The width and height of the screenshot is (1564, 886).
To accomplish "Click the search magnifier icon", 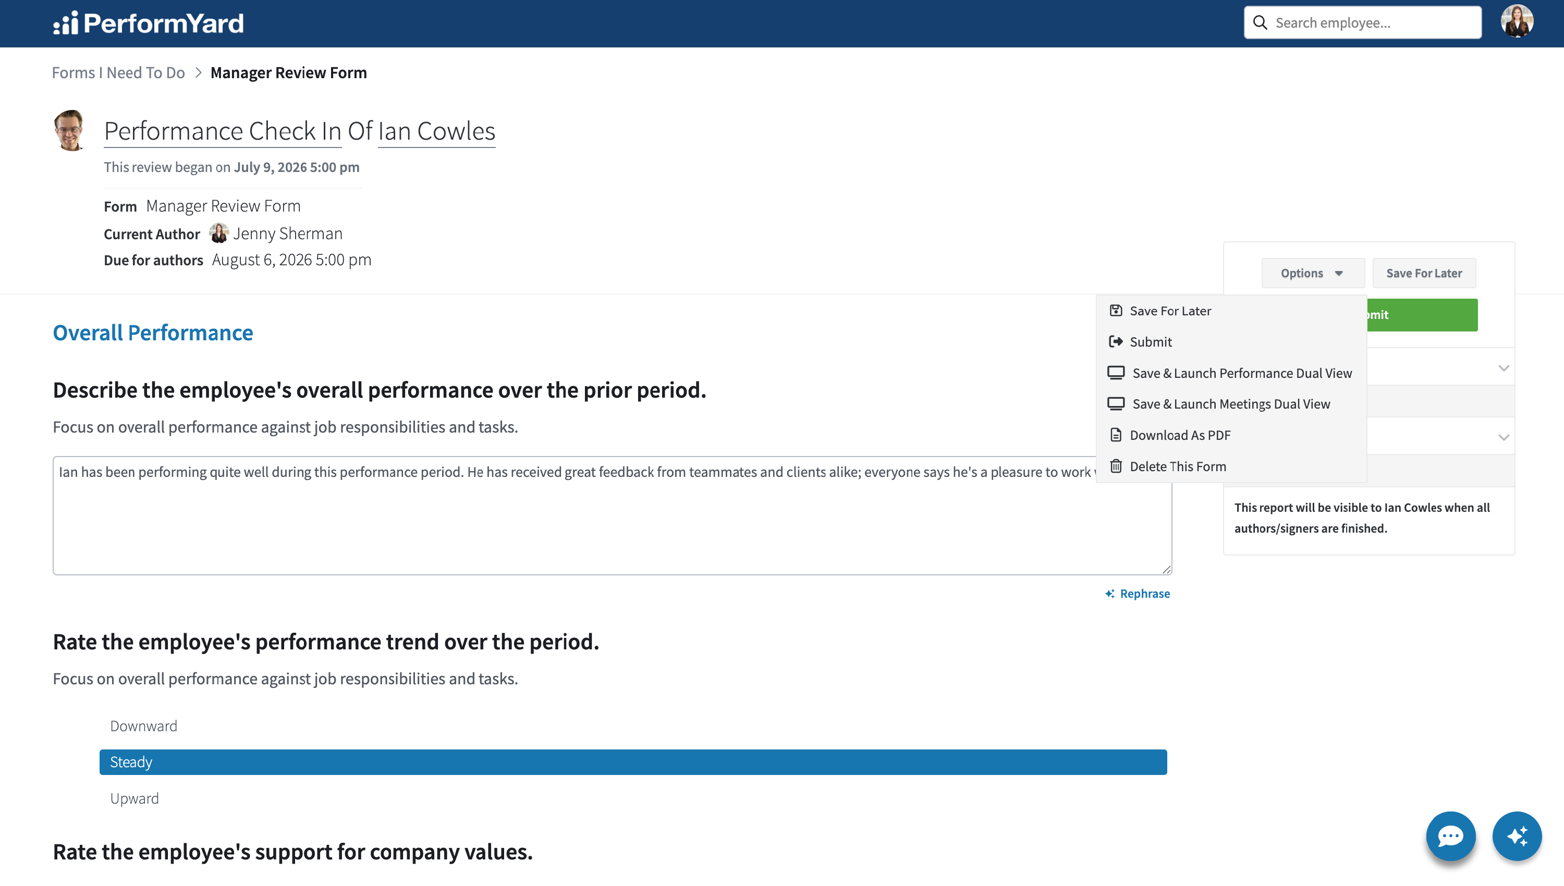I will (x=1261, y=22).
